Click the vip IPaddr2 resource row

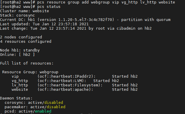(75, 76)
